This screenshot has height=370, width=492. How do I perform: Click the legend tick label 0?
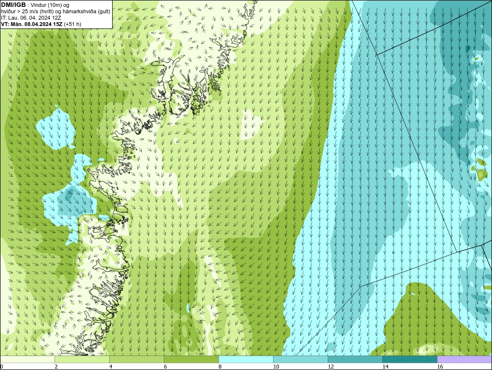2,367
